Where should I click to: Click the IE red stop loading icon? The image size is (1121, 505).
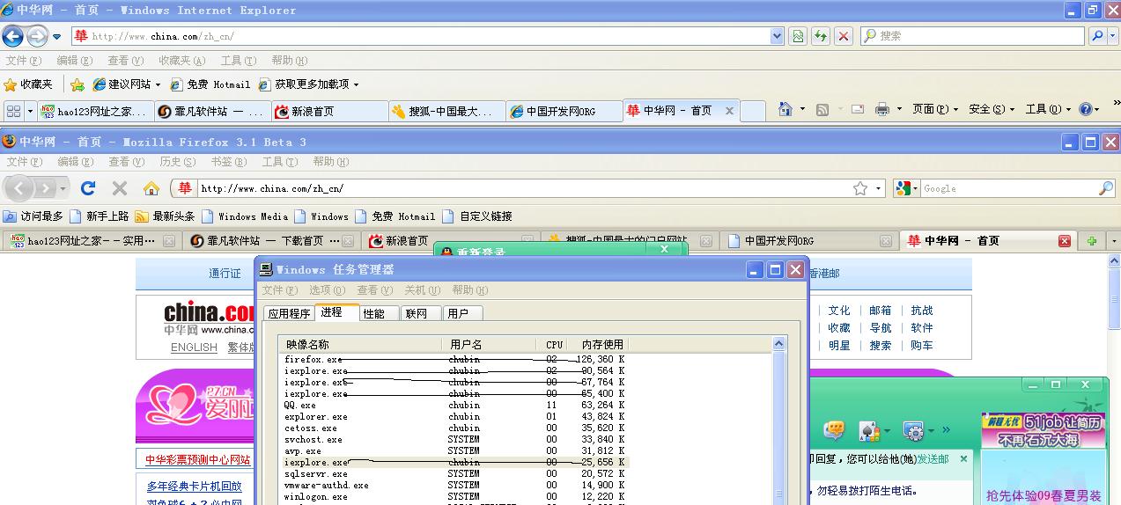click(x=844, y=36)
